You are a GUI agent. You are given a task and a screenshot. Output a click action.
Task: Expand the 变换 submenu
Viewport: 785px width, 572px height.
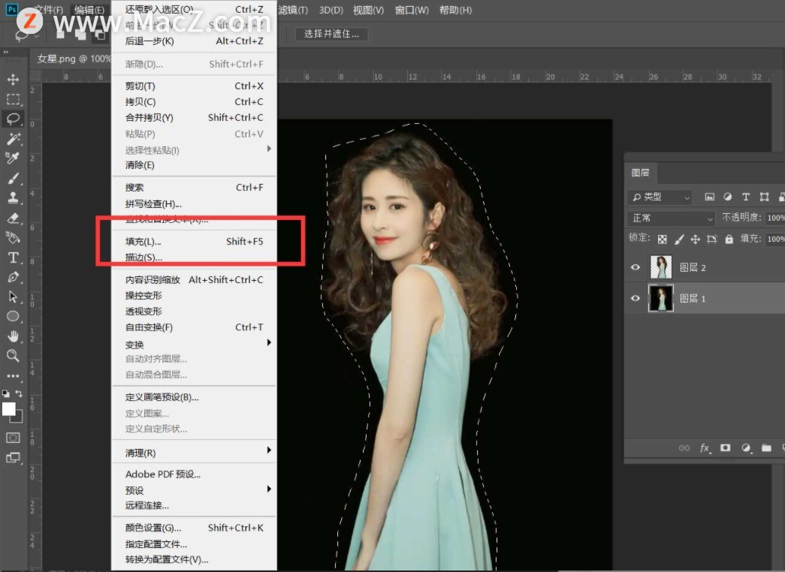tap(194, 345)
